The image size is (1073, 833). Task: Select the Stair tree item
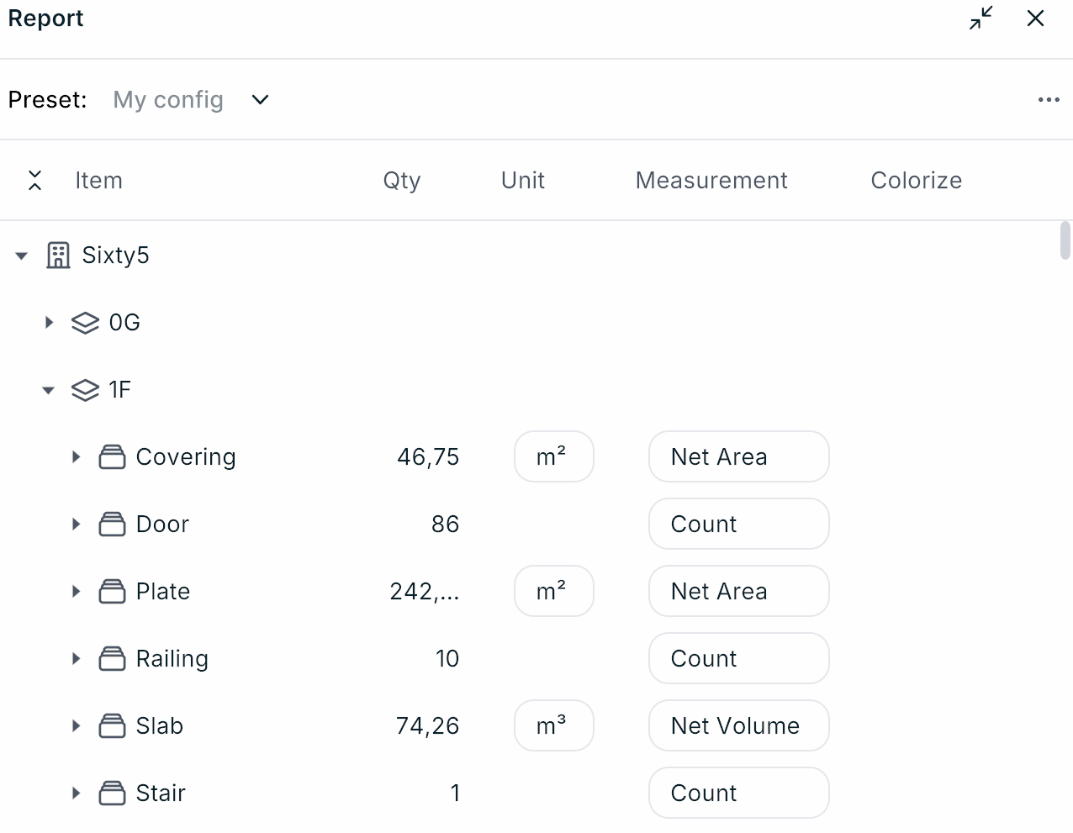tap(161, 793)
